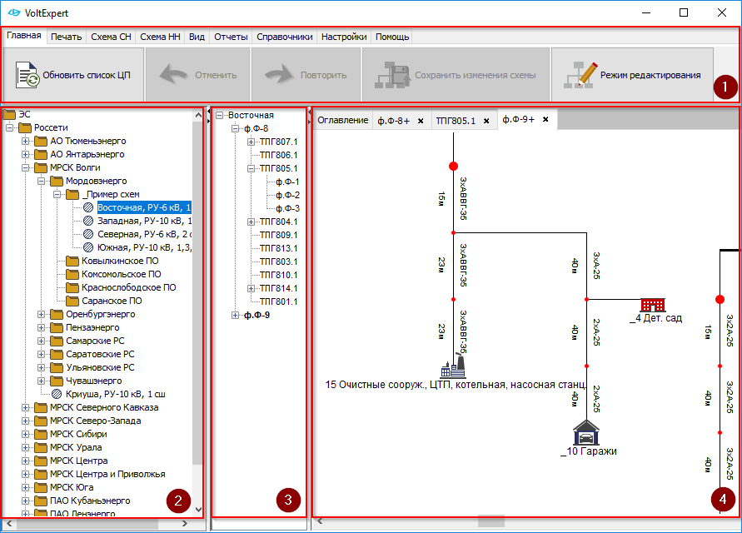
Task: Select the ТПГ813.1 tree row
Action: coord(279,248)
